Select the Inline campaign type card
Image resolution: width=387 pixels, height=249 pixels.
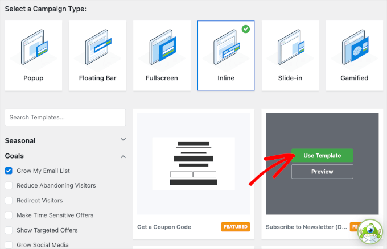pos(226,56)
